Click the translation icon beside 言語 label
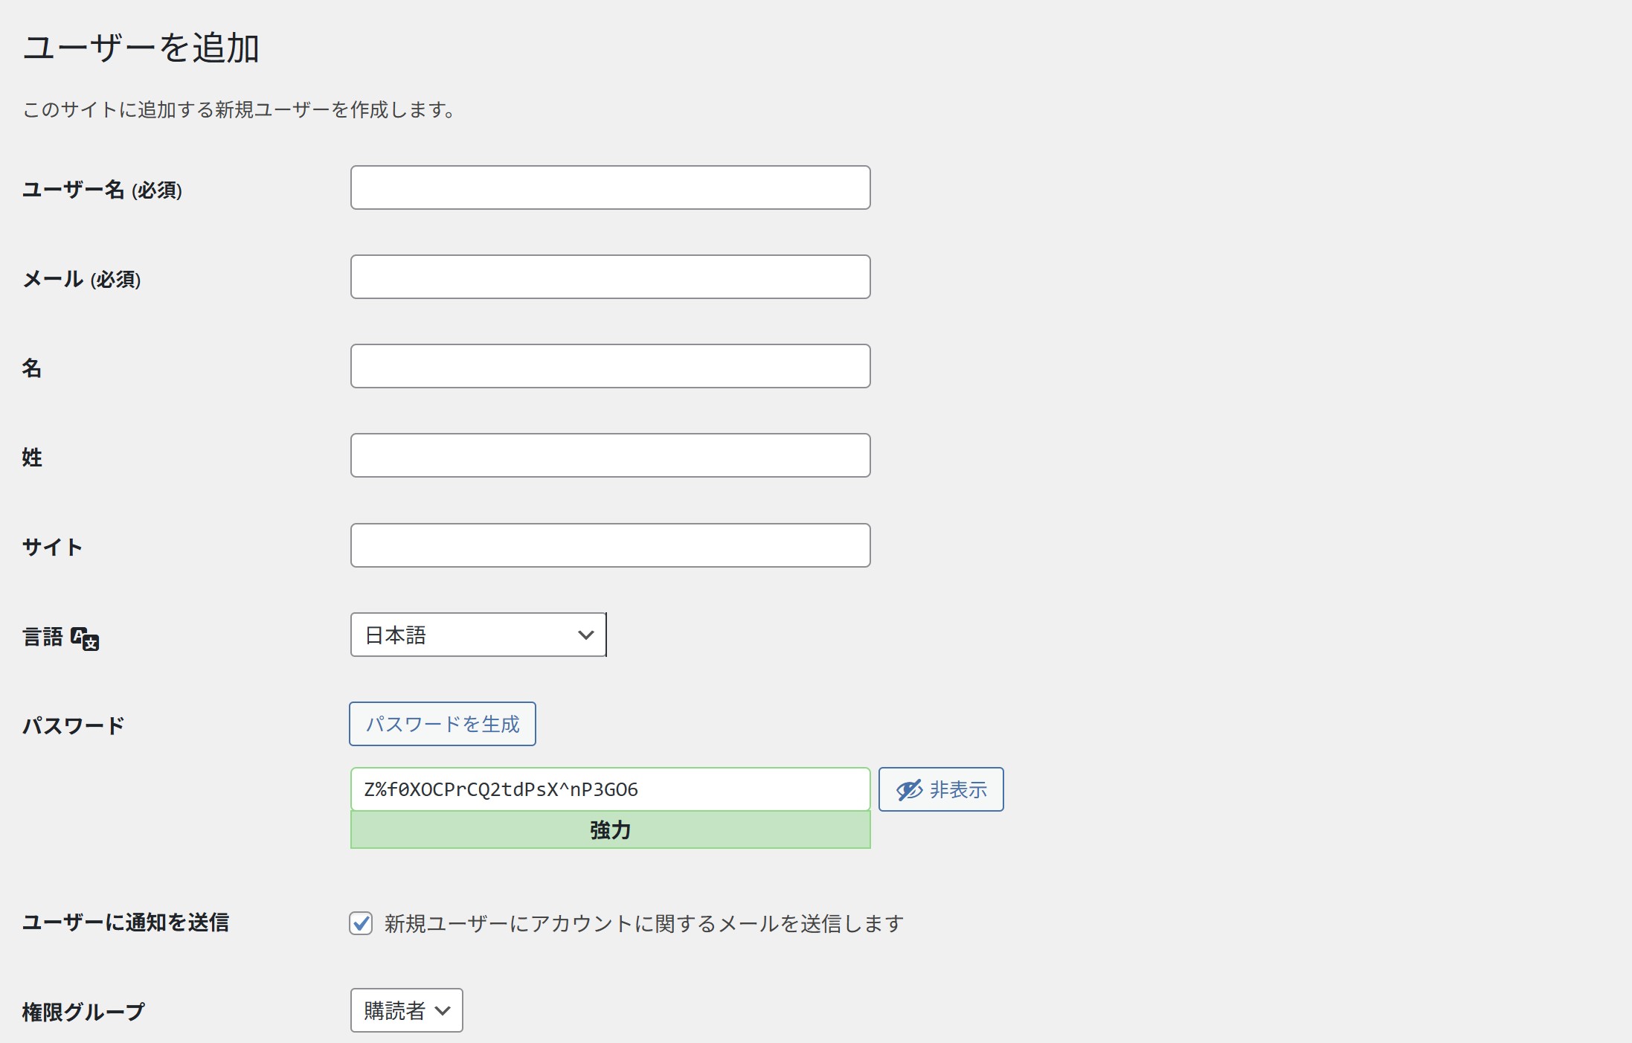Viewport: 1632px width, 1043px height. tap(85, 638)
